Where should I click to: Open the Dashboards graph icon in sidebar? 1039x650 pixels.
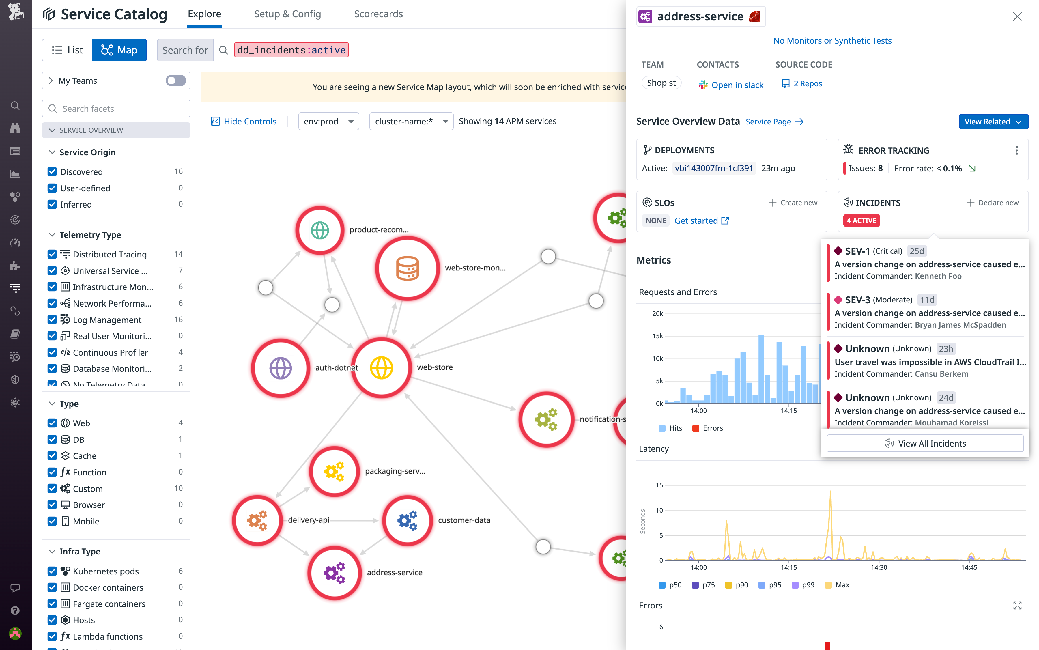[16, 174]
